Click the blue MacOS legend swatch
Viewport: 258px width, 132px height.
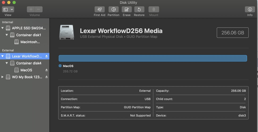click(x=60, y=66)
